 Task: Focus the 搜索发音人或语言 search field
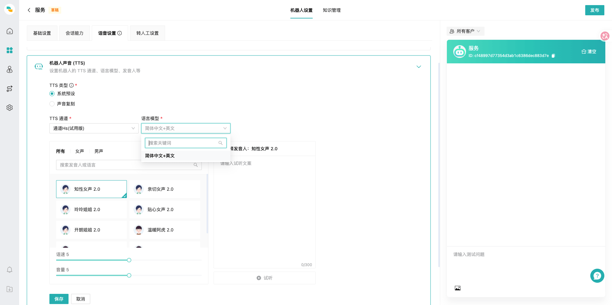[x=129, y=165]
